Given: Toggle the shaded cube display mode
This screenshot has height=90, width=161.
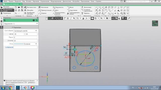Looking at the screenshot, I should tap(92, 18).
